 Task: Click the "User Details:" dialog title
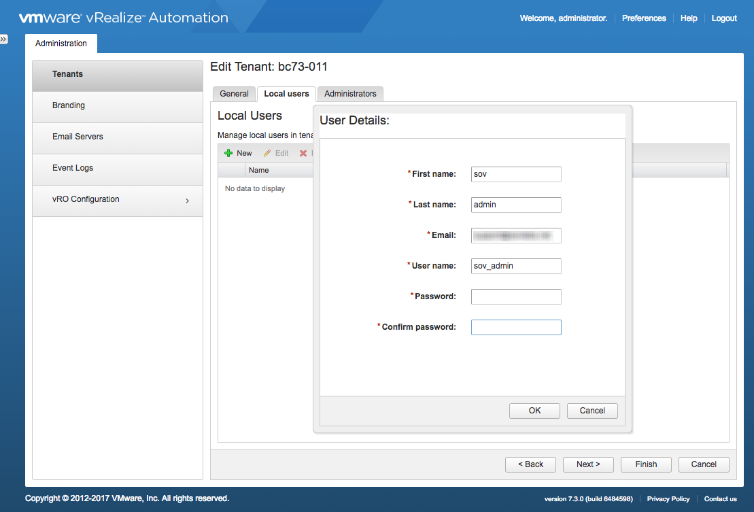[x=354, y=120]
